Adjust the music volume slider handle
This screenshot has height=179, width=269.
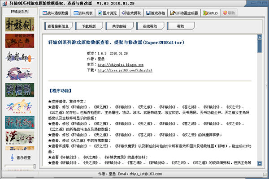[35, 166]
